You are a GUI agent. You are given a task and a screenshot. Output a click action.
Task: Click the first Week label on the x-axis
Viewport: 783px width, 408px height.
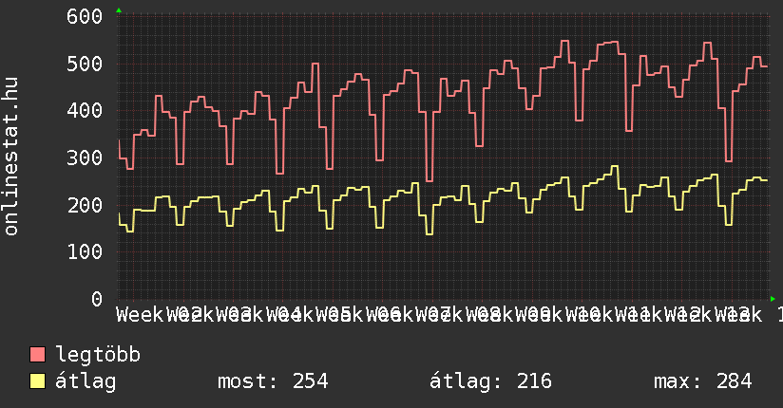click(x=141, y=314)
